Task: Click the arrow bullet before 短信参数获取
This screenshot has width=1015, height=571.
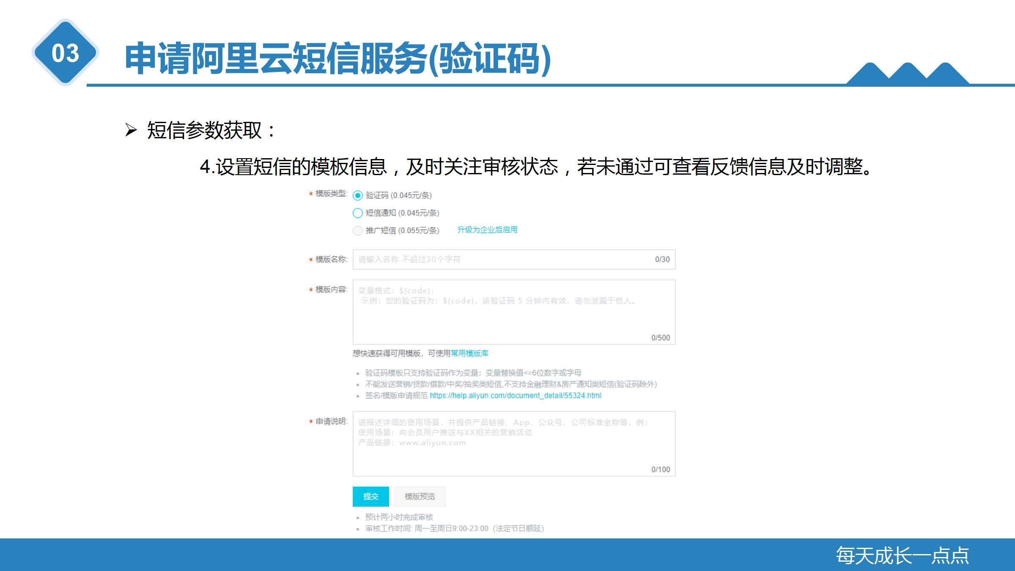Action: point(131,130)
